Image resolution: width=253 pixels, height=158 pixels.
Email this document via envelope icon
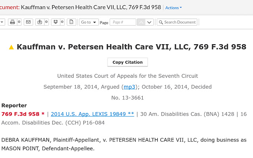[x=28, y=22]
